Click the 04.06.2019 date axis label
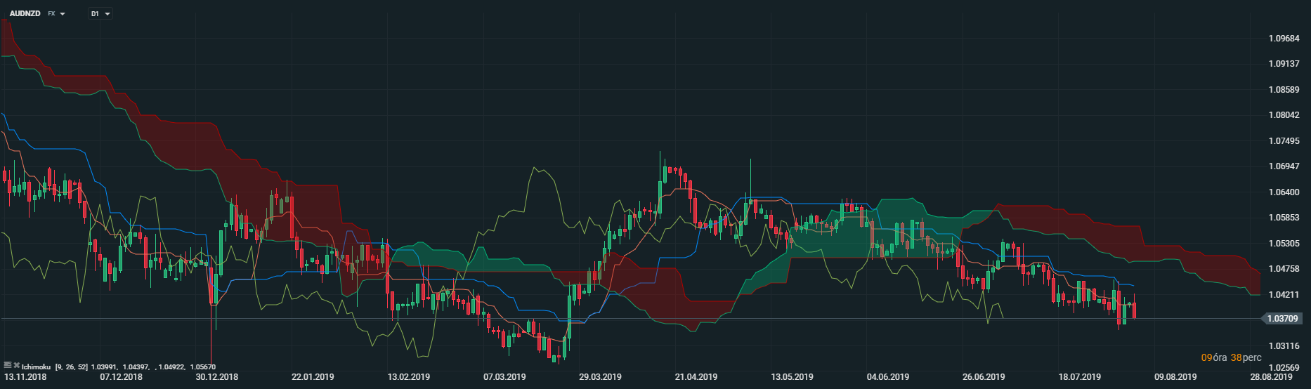Image resolution: width=1311 pixels, height=389 pixels. click(x=888, y=377)
